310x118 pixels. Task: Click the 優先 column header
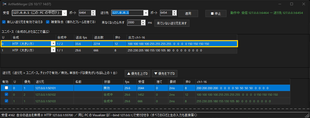[x=28, y=82]
